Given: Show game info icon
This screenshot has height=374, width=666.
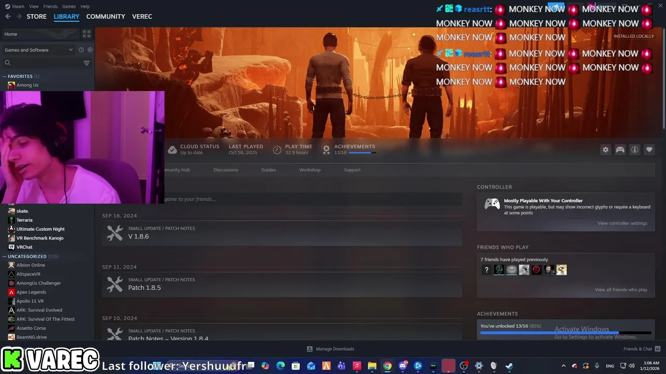Looking at the screenshot, I should (635, 150).
